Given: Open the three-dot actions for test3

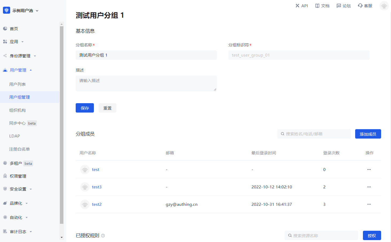Looking at the screenshot, I should [x=369, y=187].
